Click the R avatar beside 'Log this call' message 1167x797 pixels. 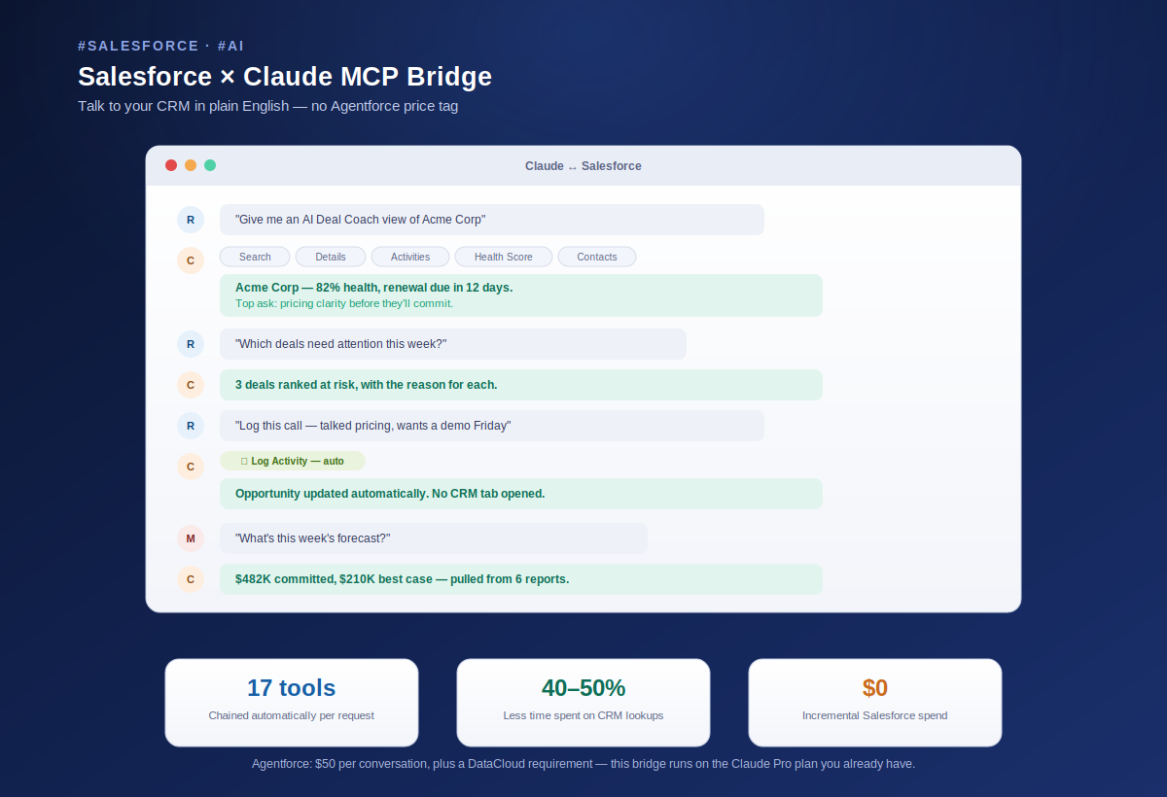click(x=191, y=426)
